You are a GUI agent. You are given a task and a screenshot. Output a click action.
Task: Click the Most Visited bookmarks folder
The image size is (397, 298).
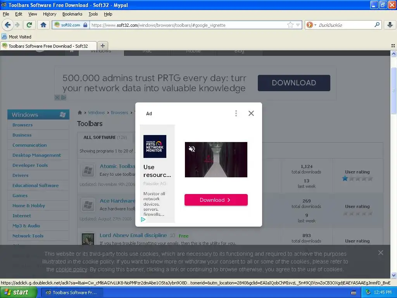coord(16,37)
